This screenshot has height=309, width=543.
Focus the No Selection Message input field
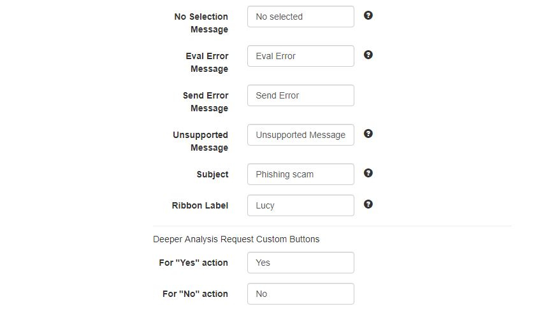point(301,17)
